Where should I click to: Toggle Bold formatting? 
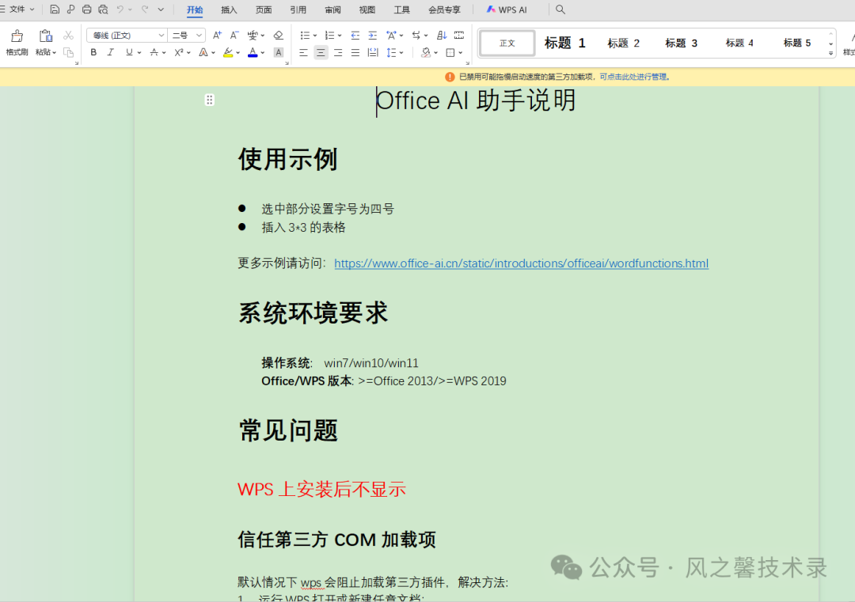[x=93, y=52]
